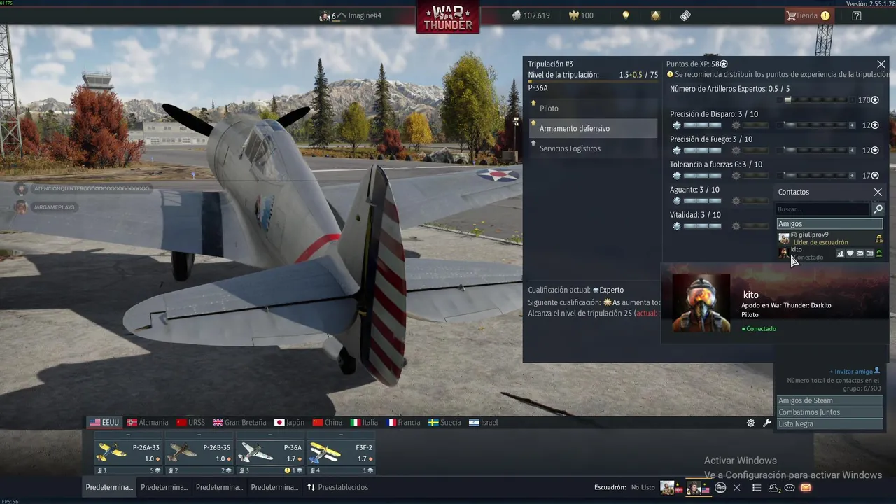896x504 pixels.
Task: Send mail to kito envelope icon
Action: pos(860,253)
